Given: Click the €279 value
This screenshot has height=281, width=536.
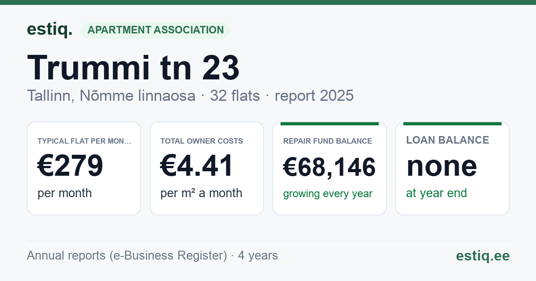Looking at the screenshot, I should (70, 165).
